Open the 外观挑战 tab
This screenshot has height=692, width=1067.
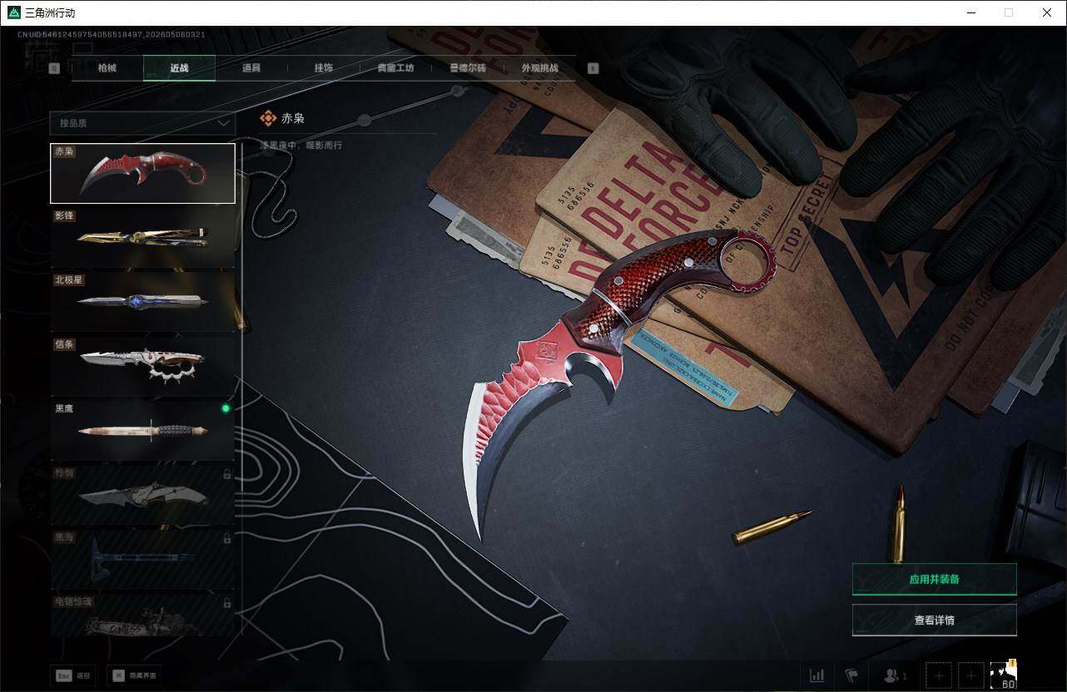tap(539, 68)
